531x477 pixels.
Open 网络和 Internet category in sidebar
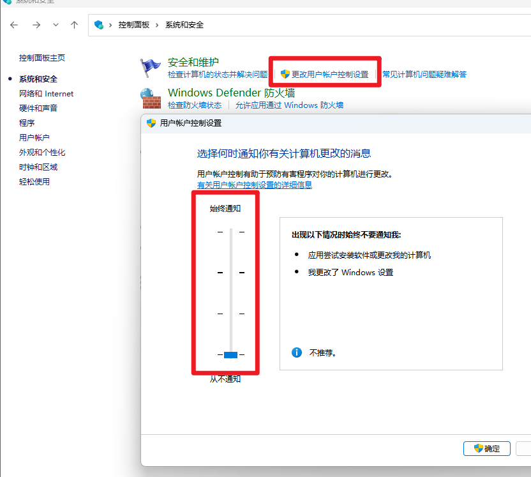point(46,94)
